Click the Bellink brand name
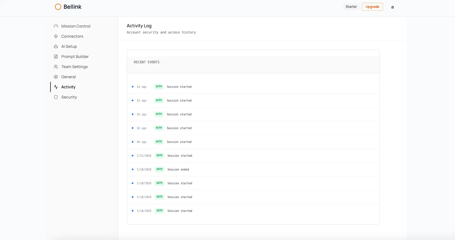 pyautogui.click(x=72, y=7)
